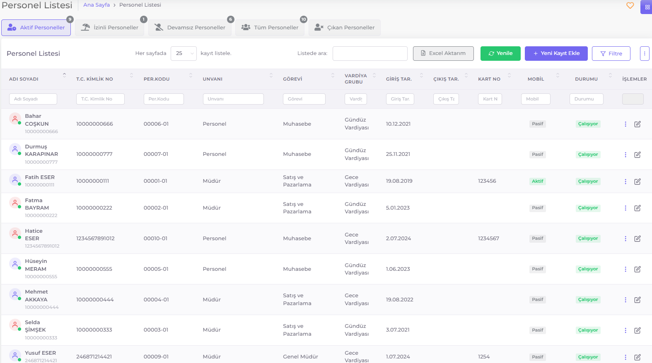Focus the Adı Soyadı filter field
This screenshot has height=363, width=652.
33,99
